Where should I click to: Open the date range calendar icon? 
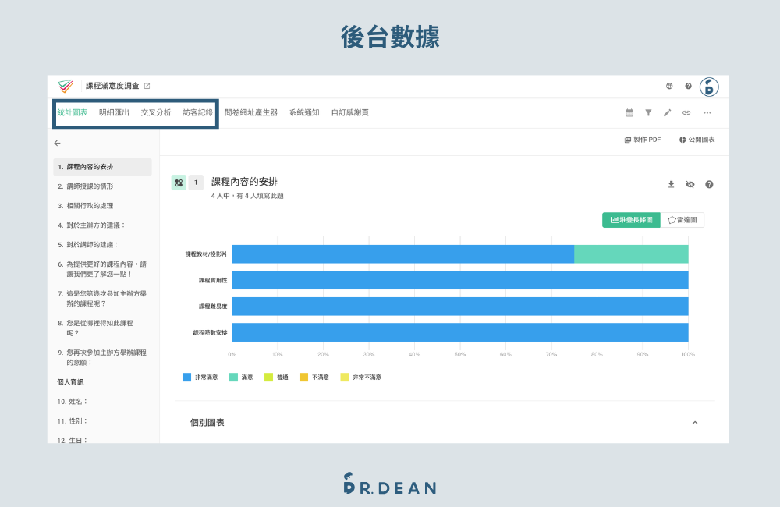[629, 112]
